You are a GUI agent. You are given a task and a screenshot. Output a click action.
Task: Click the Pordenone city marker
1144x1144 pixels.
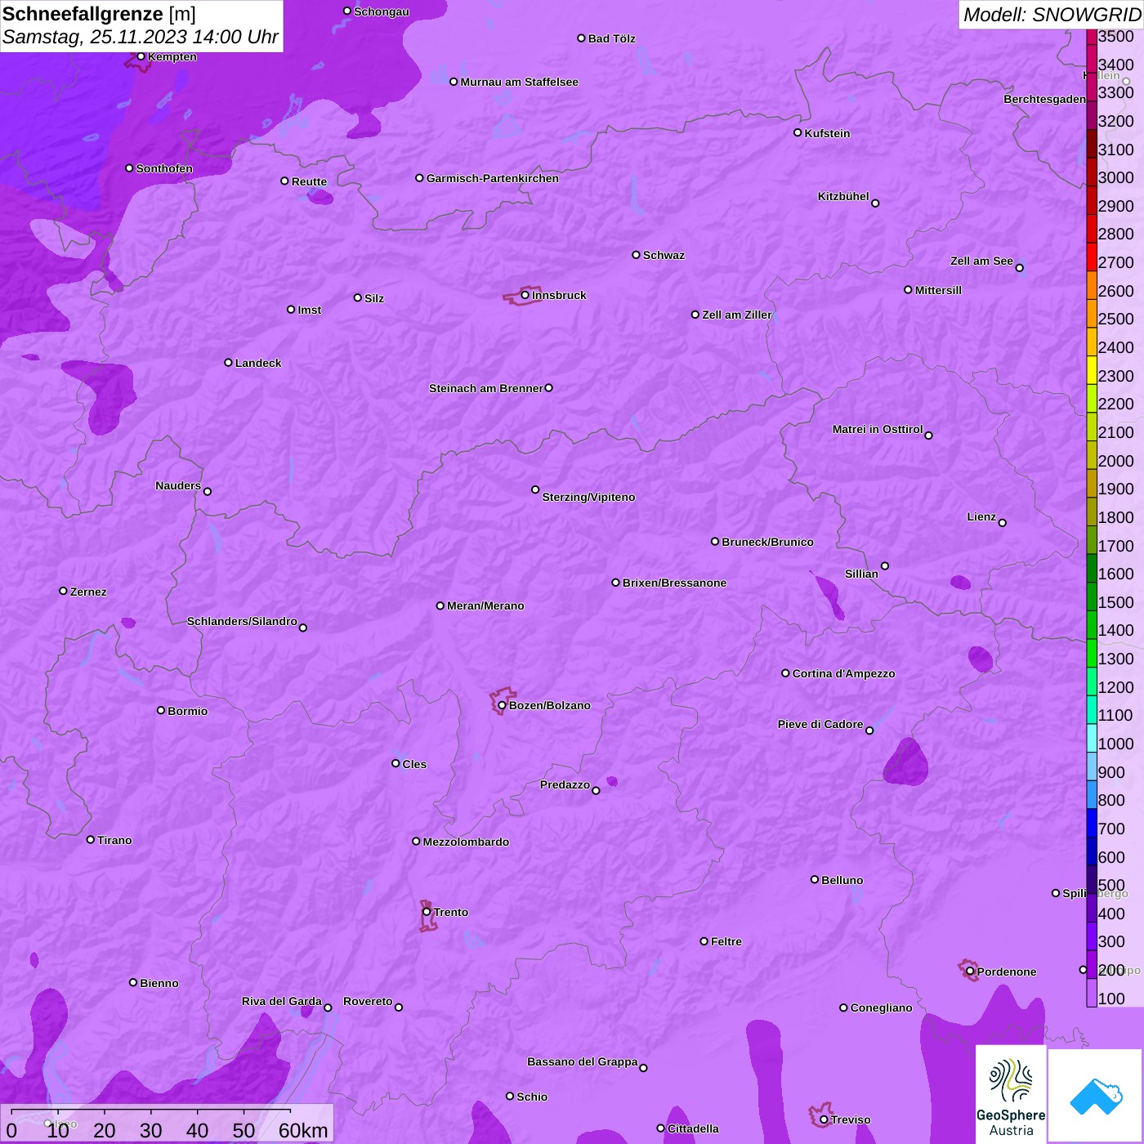tap(970, 972)
